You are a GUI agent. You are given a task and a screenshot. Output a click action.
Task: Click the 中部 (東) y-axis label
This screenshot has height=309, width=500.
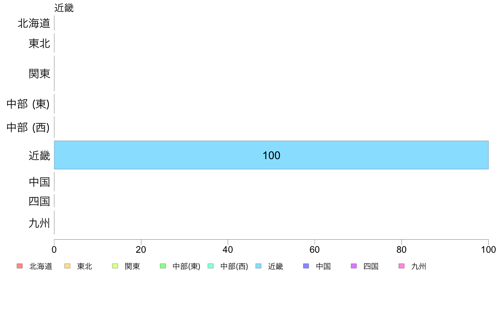[x=28, y=104]
